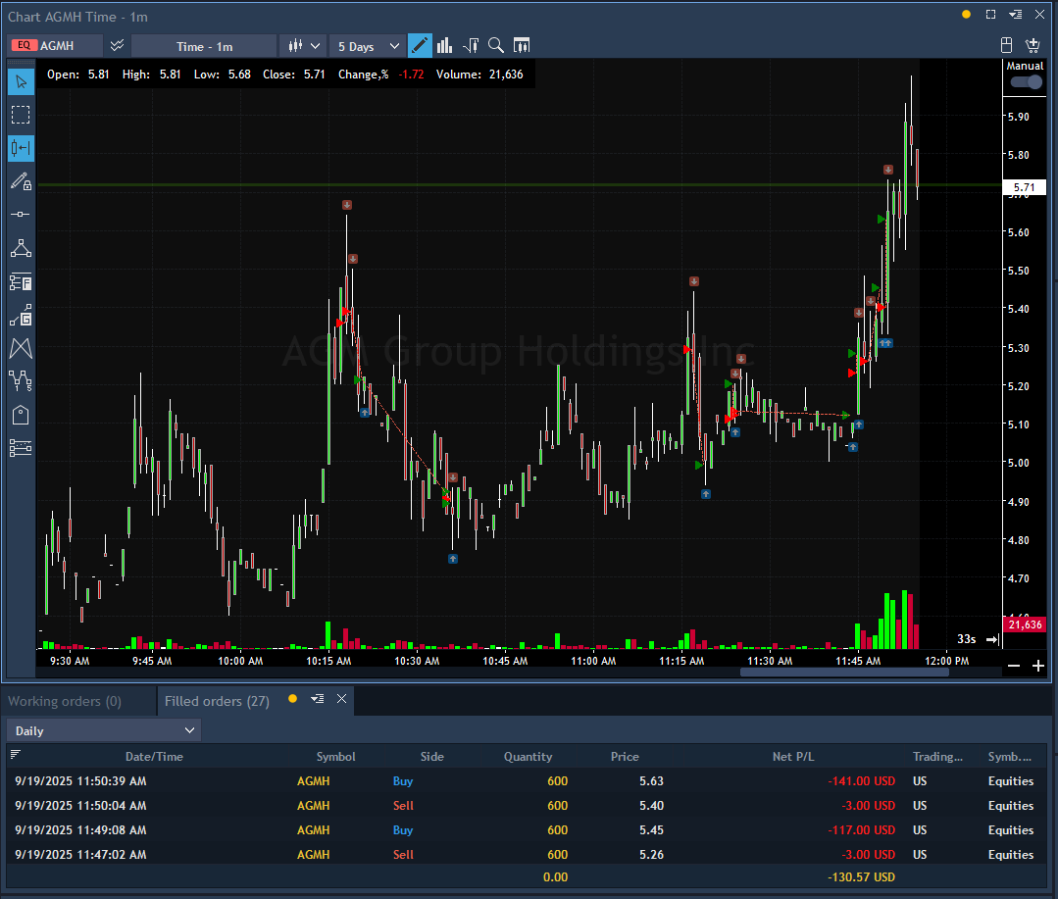Close the Filled orders tab

[x=341, y=699]
